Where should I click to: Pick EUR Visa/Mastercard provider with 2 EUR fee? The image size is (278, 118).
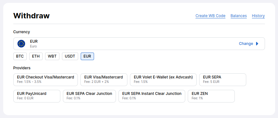104,80
